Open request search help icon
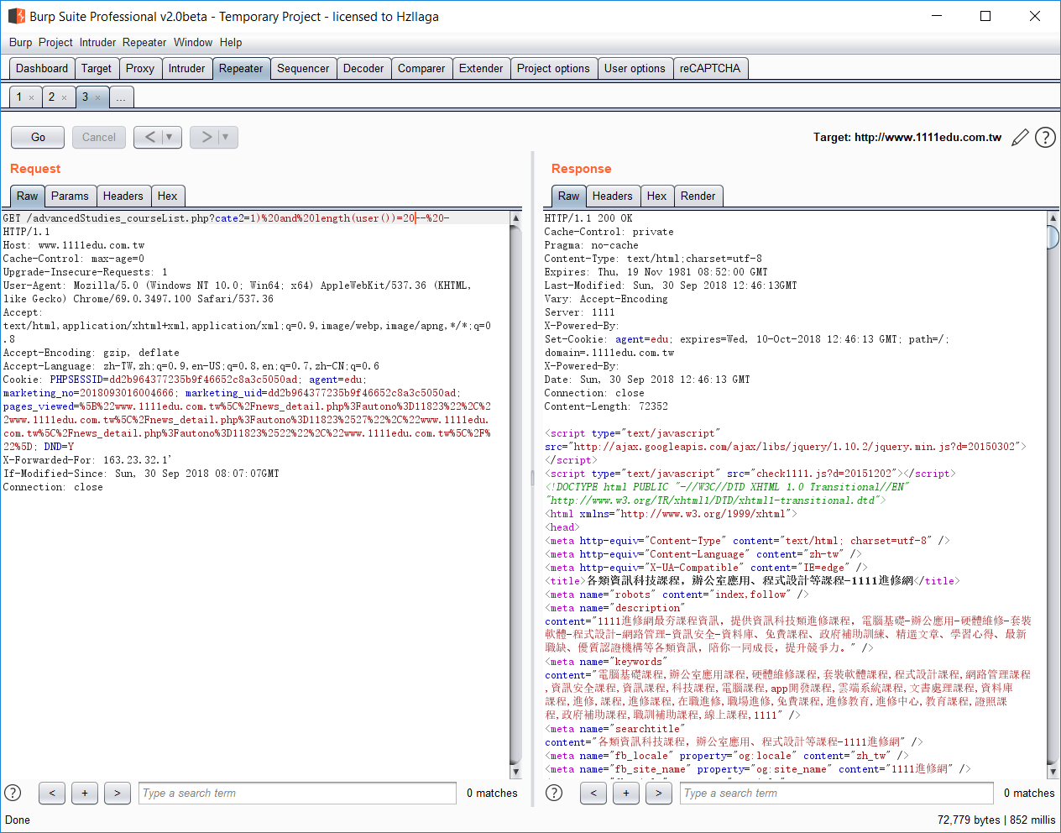 [13, 793]
